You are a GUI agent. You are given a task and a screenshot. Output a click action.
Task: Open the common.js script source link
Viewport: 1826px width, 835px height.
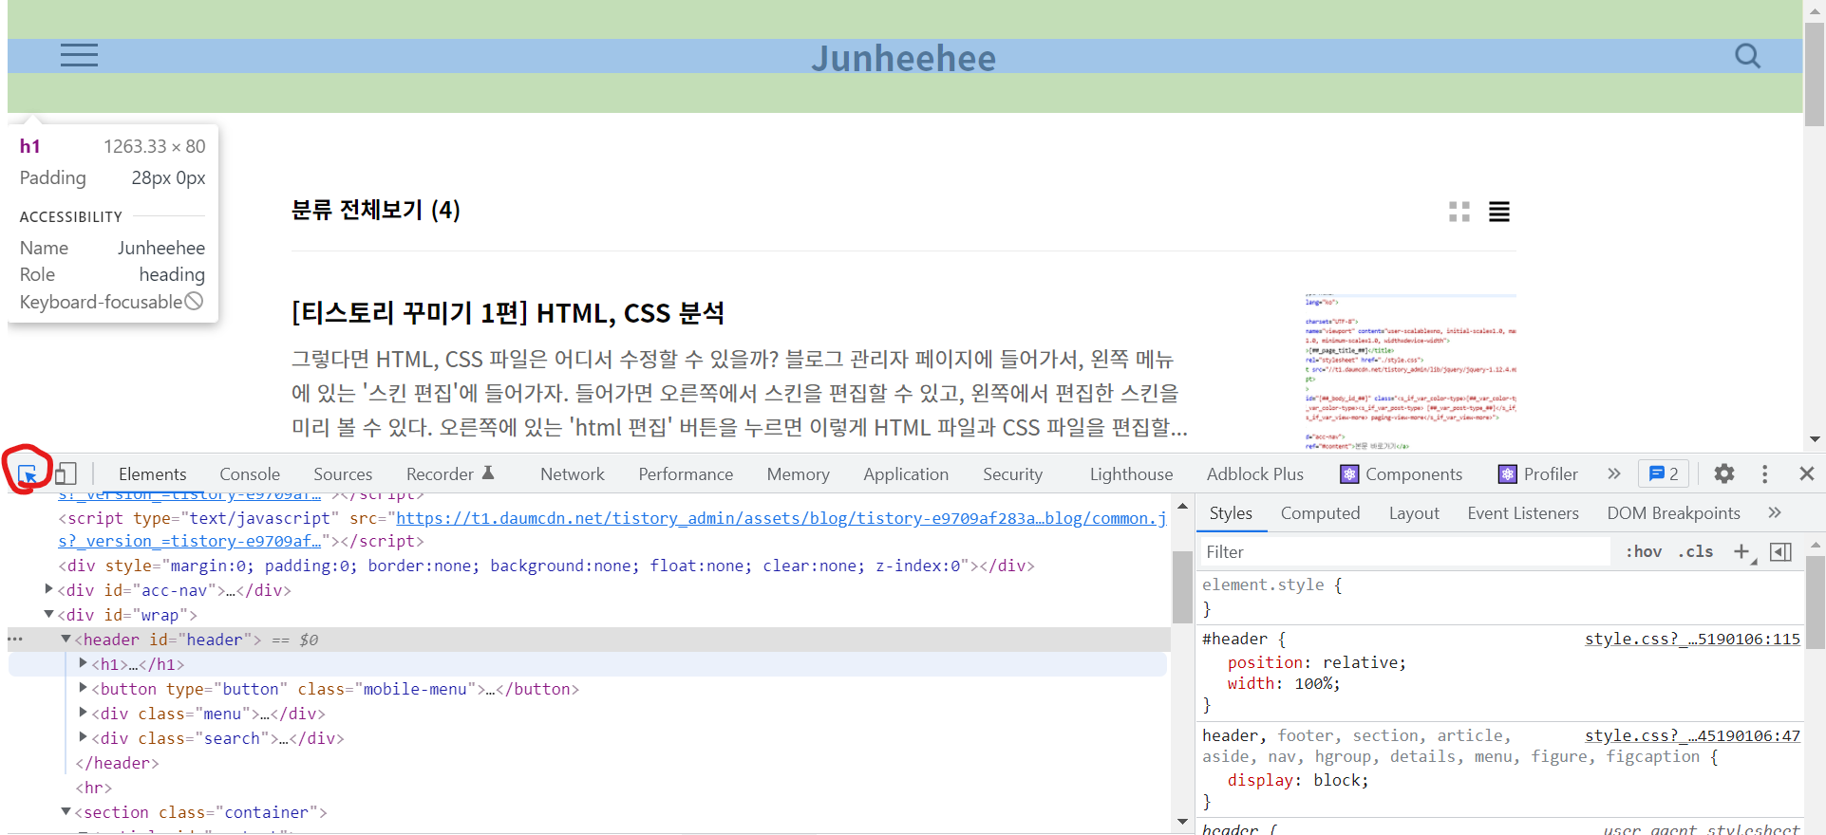coord(781,518)
